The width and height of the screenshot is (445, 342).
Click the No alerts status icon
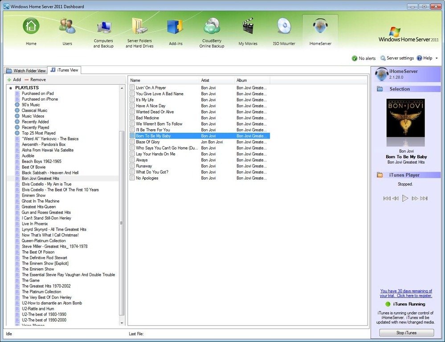[x=355, y=58]
